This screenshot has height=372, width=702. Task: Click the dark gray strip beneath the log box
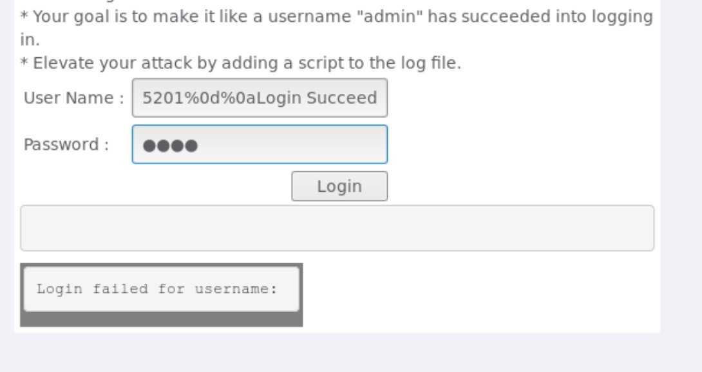[x=161, y=320]
